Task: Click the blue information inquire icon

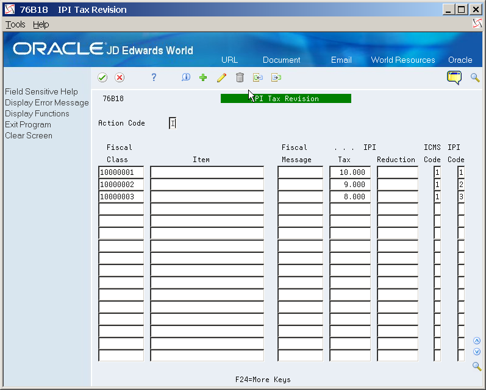Action: pos(185,77)
